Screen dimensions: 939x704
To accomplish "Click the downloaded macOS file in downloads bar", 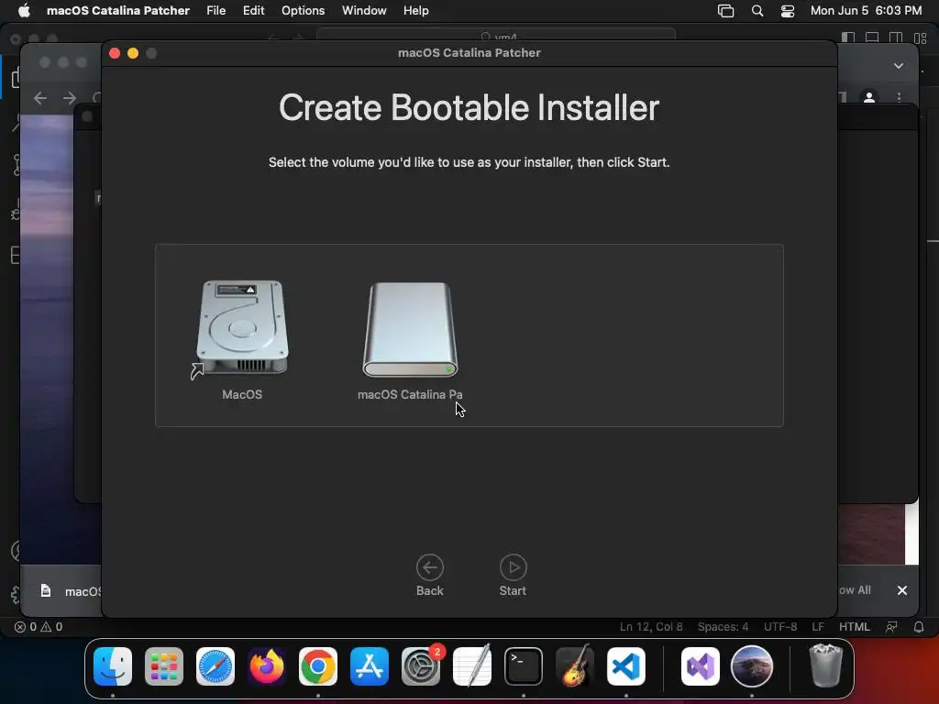I will (x=71, y=591).
